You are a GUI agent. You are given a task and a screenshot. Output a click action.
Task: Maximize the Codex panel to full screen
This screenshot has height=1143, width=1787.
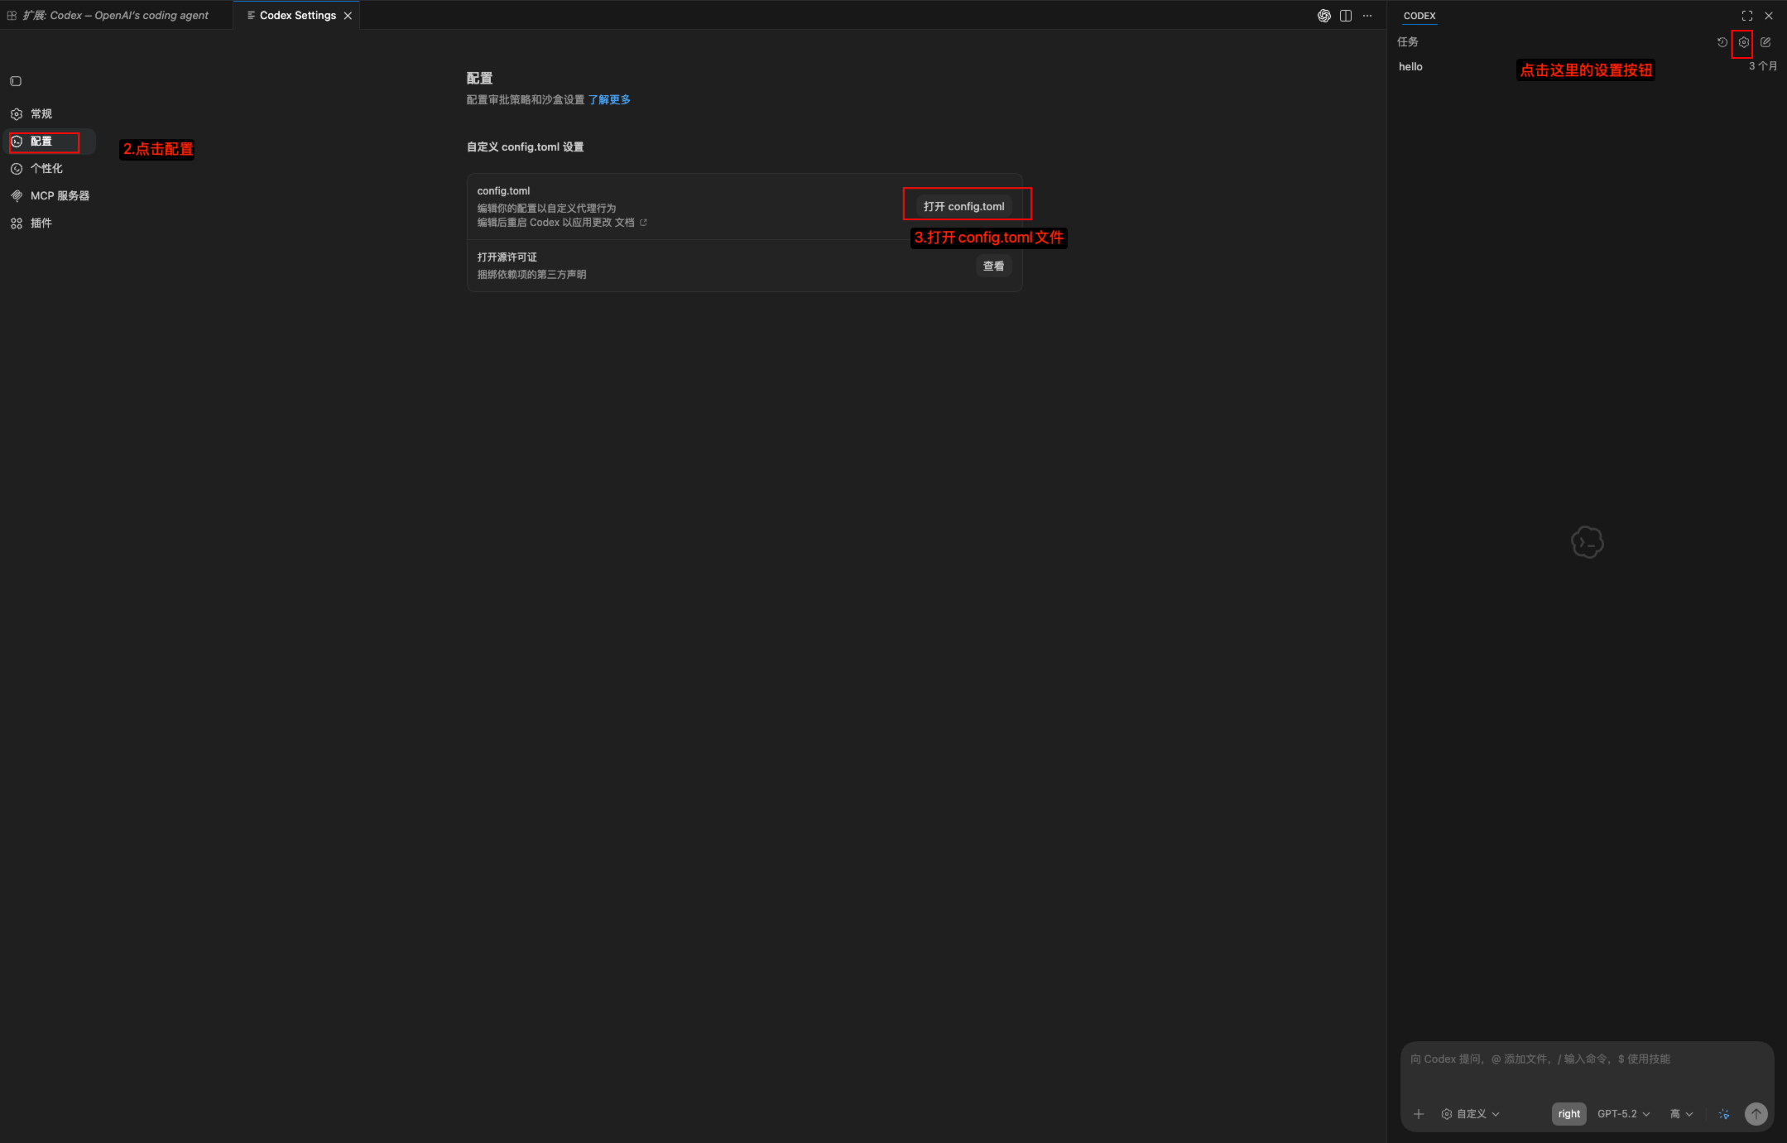(x=1747, y=16)
